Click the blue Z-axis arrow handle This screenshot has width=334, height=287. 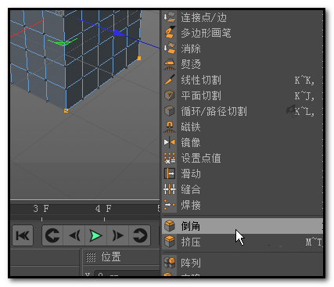tap(119, 33)
